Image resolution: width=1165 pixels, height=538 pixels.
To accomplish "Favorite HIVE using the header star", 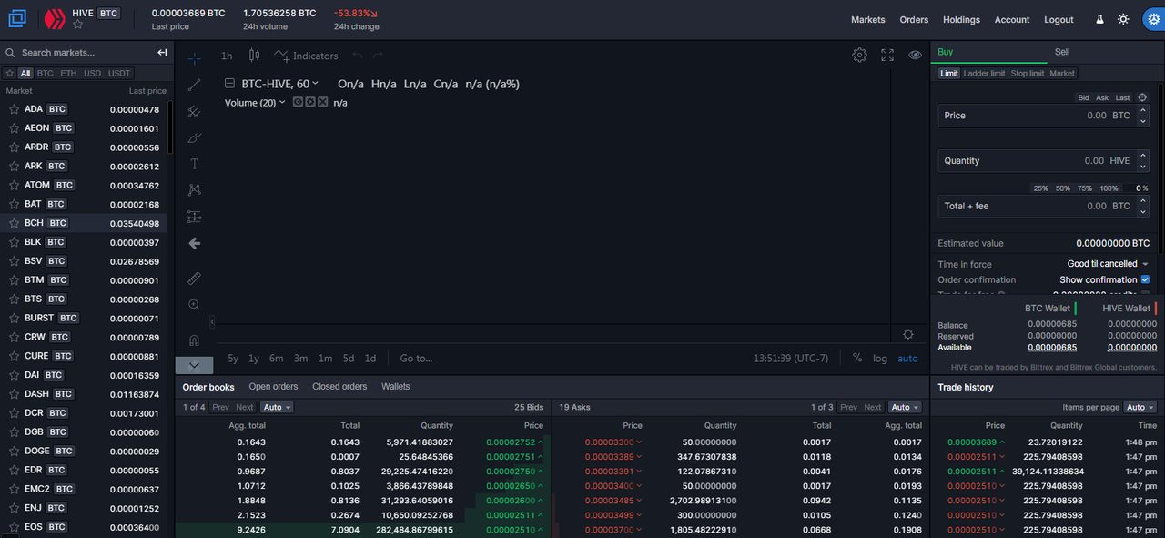I will point(77,25).
